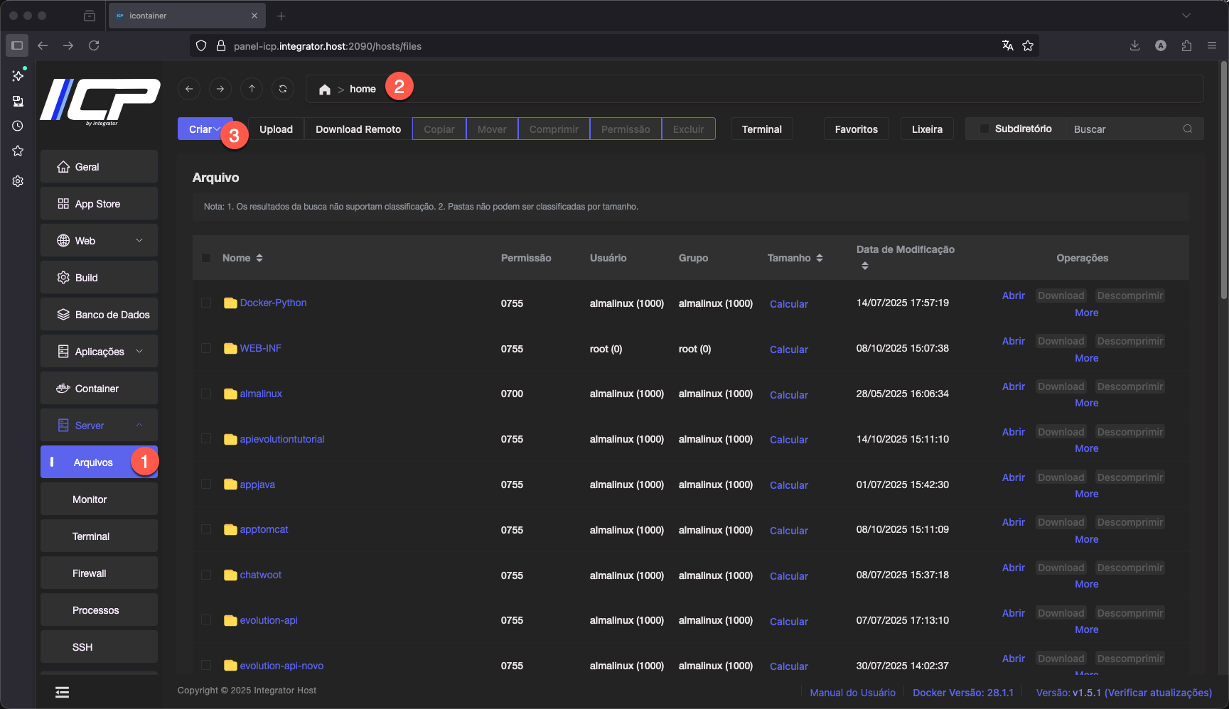
Task: Check the box for the WEB-INF folder
Action: tap(206, 348)
